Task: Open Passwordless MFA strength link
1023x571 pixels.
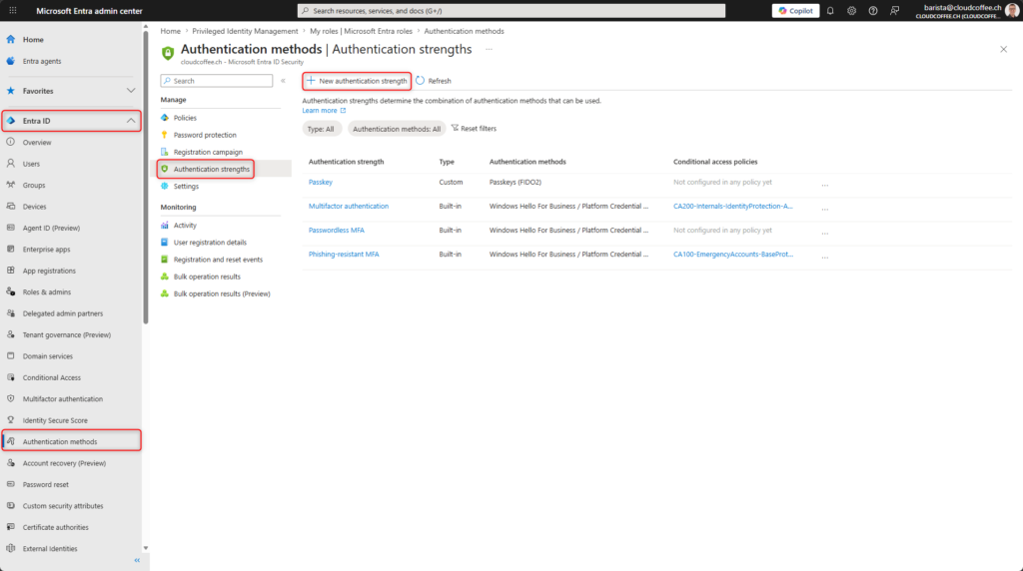Action: click(337, 230)
